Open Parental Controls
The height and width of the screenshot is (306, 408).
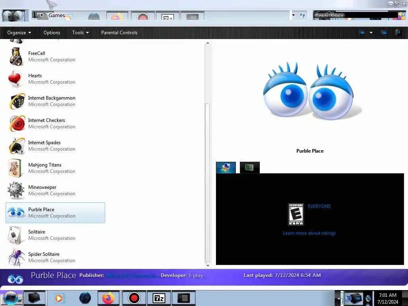click(119, 33)
